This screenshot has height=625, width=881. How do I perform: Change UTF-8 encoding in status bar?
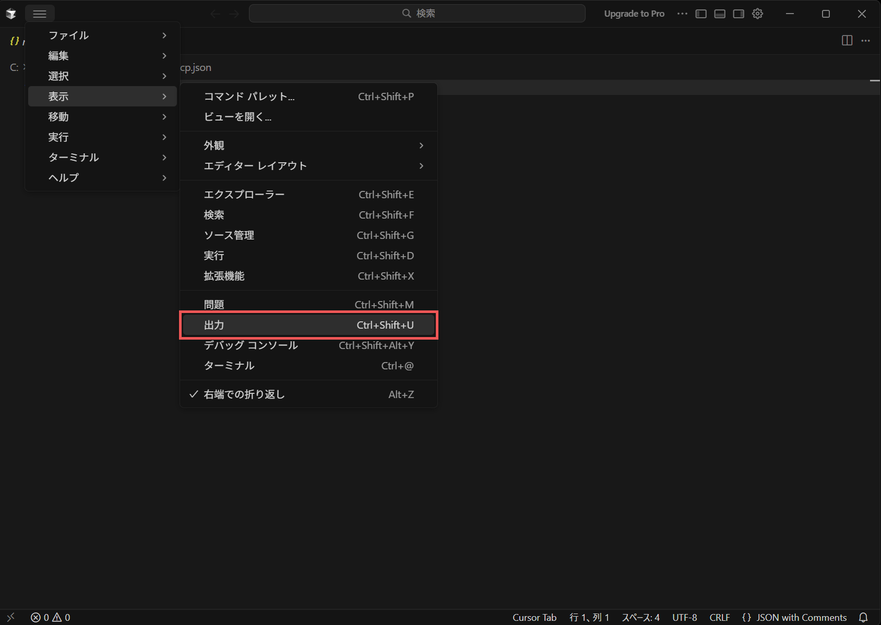684,617
